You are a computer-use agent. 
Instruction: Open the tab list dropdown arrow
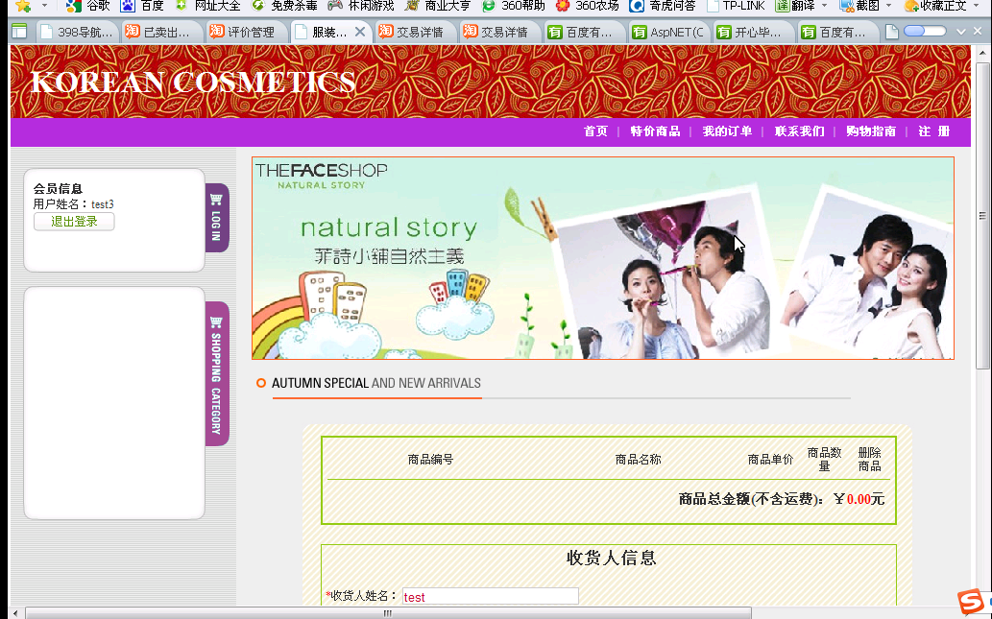point(961,32)
